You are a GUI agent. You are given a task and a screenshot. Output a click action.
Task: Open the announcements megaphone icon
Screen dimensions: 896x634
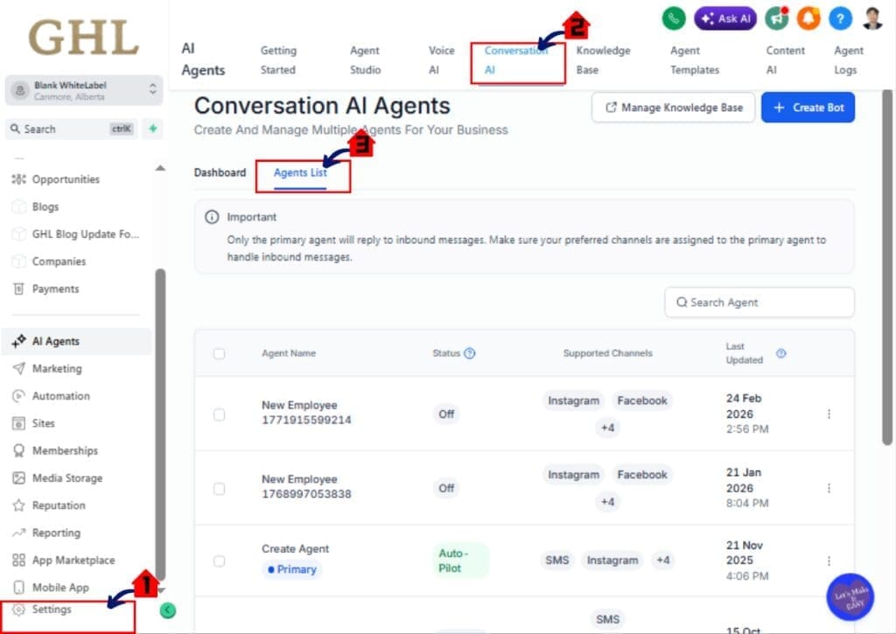pyautogui.click(x=775, y=17)
